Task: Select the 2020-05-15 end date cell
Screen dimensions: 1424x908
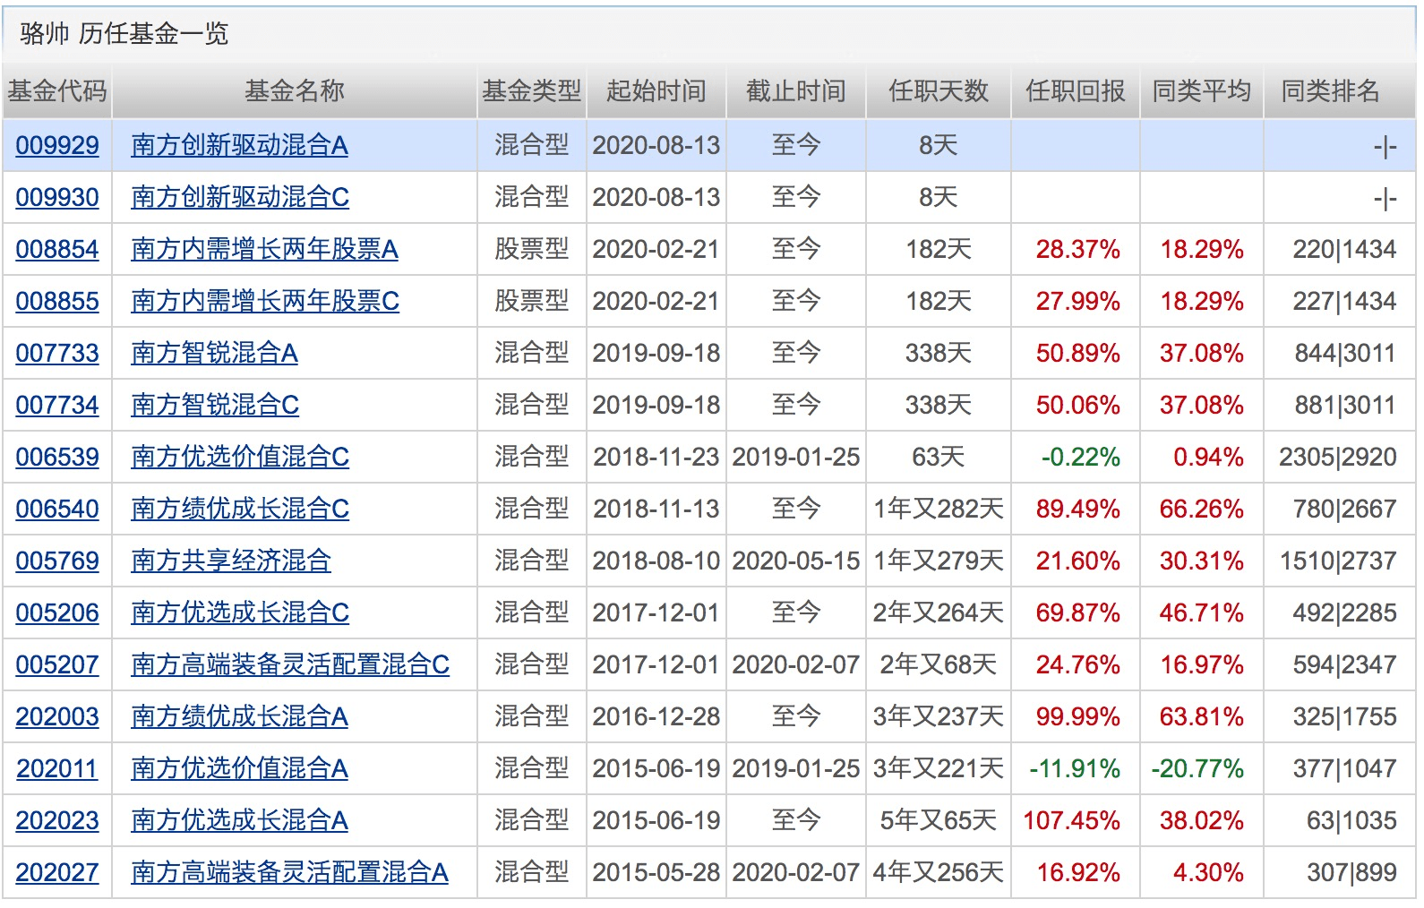Action: tap(796, 561)
